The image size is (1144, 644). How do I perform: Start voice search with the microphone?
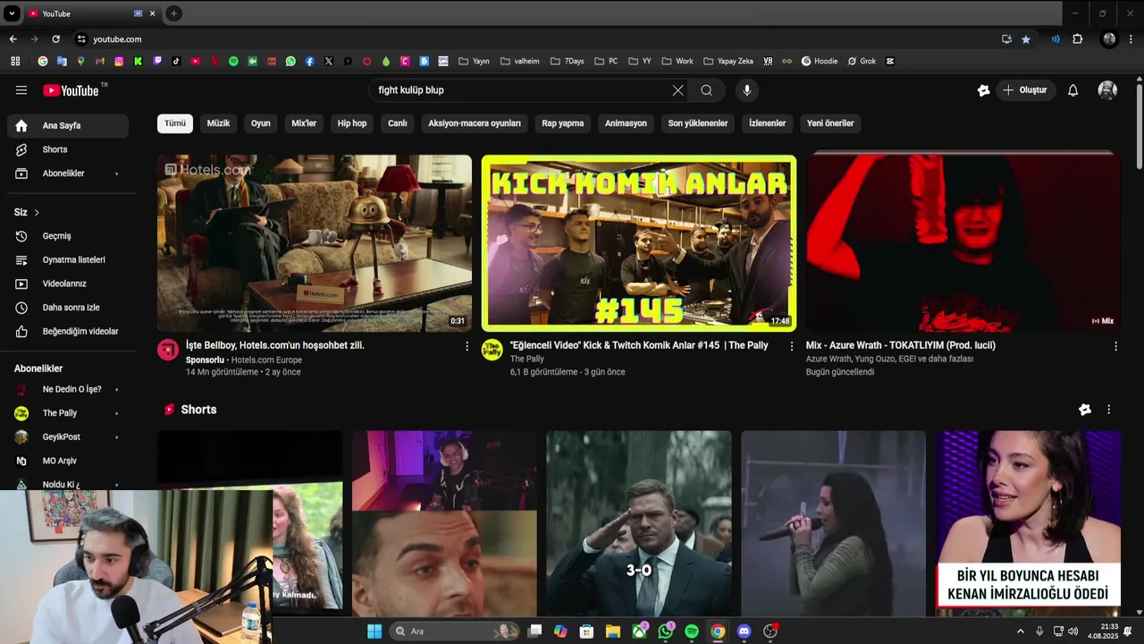pyautogui.click(x=747, y=90)
